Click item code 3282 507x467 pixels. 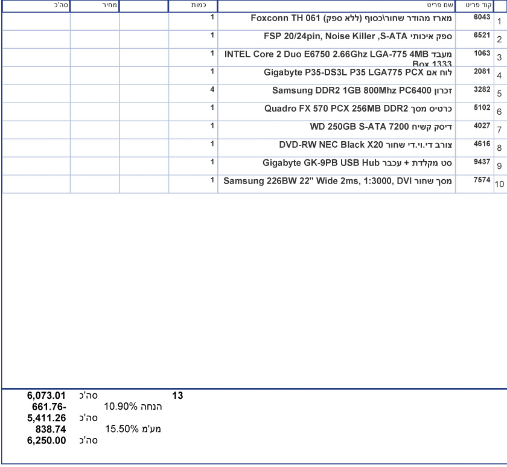coord(482,89)
